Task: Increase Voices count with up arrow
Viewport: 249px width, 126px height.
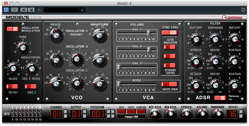Action: (241, 112)
